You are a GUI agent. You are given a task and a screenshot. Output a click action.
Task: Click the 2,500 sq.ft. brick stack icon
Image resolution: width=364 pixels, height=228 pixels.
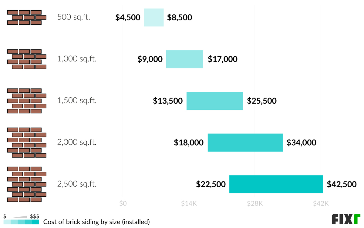pos(26,184)
